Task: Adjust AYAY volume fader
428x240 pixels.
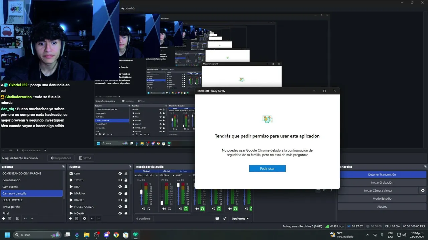Action: 178,185
